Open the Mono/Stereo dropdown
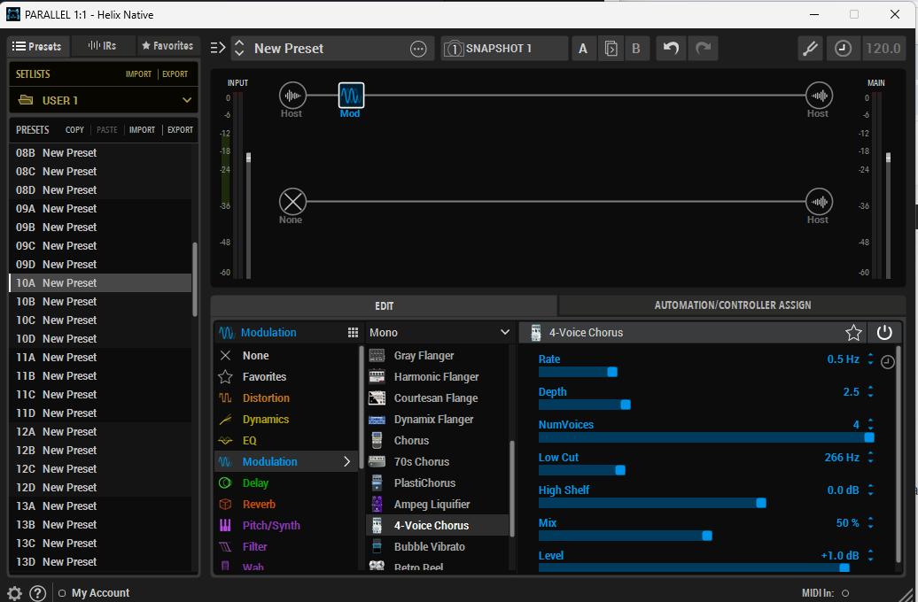The height and width of the screenshot is (602, 918). point(440,333)
